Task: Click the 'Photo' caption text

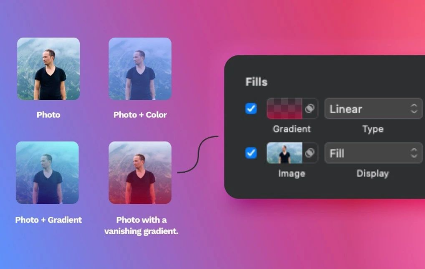Action: pos(49,115)
